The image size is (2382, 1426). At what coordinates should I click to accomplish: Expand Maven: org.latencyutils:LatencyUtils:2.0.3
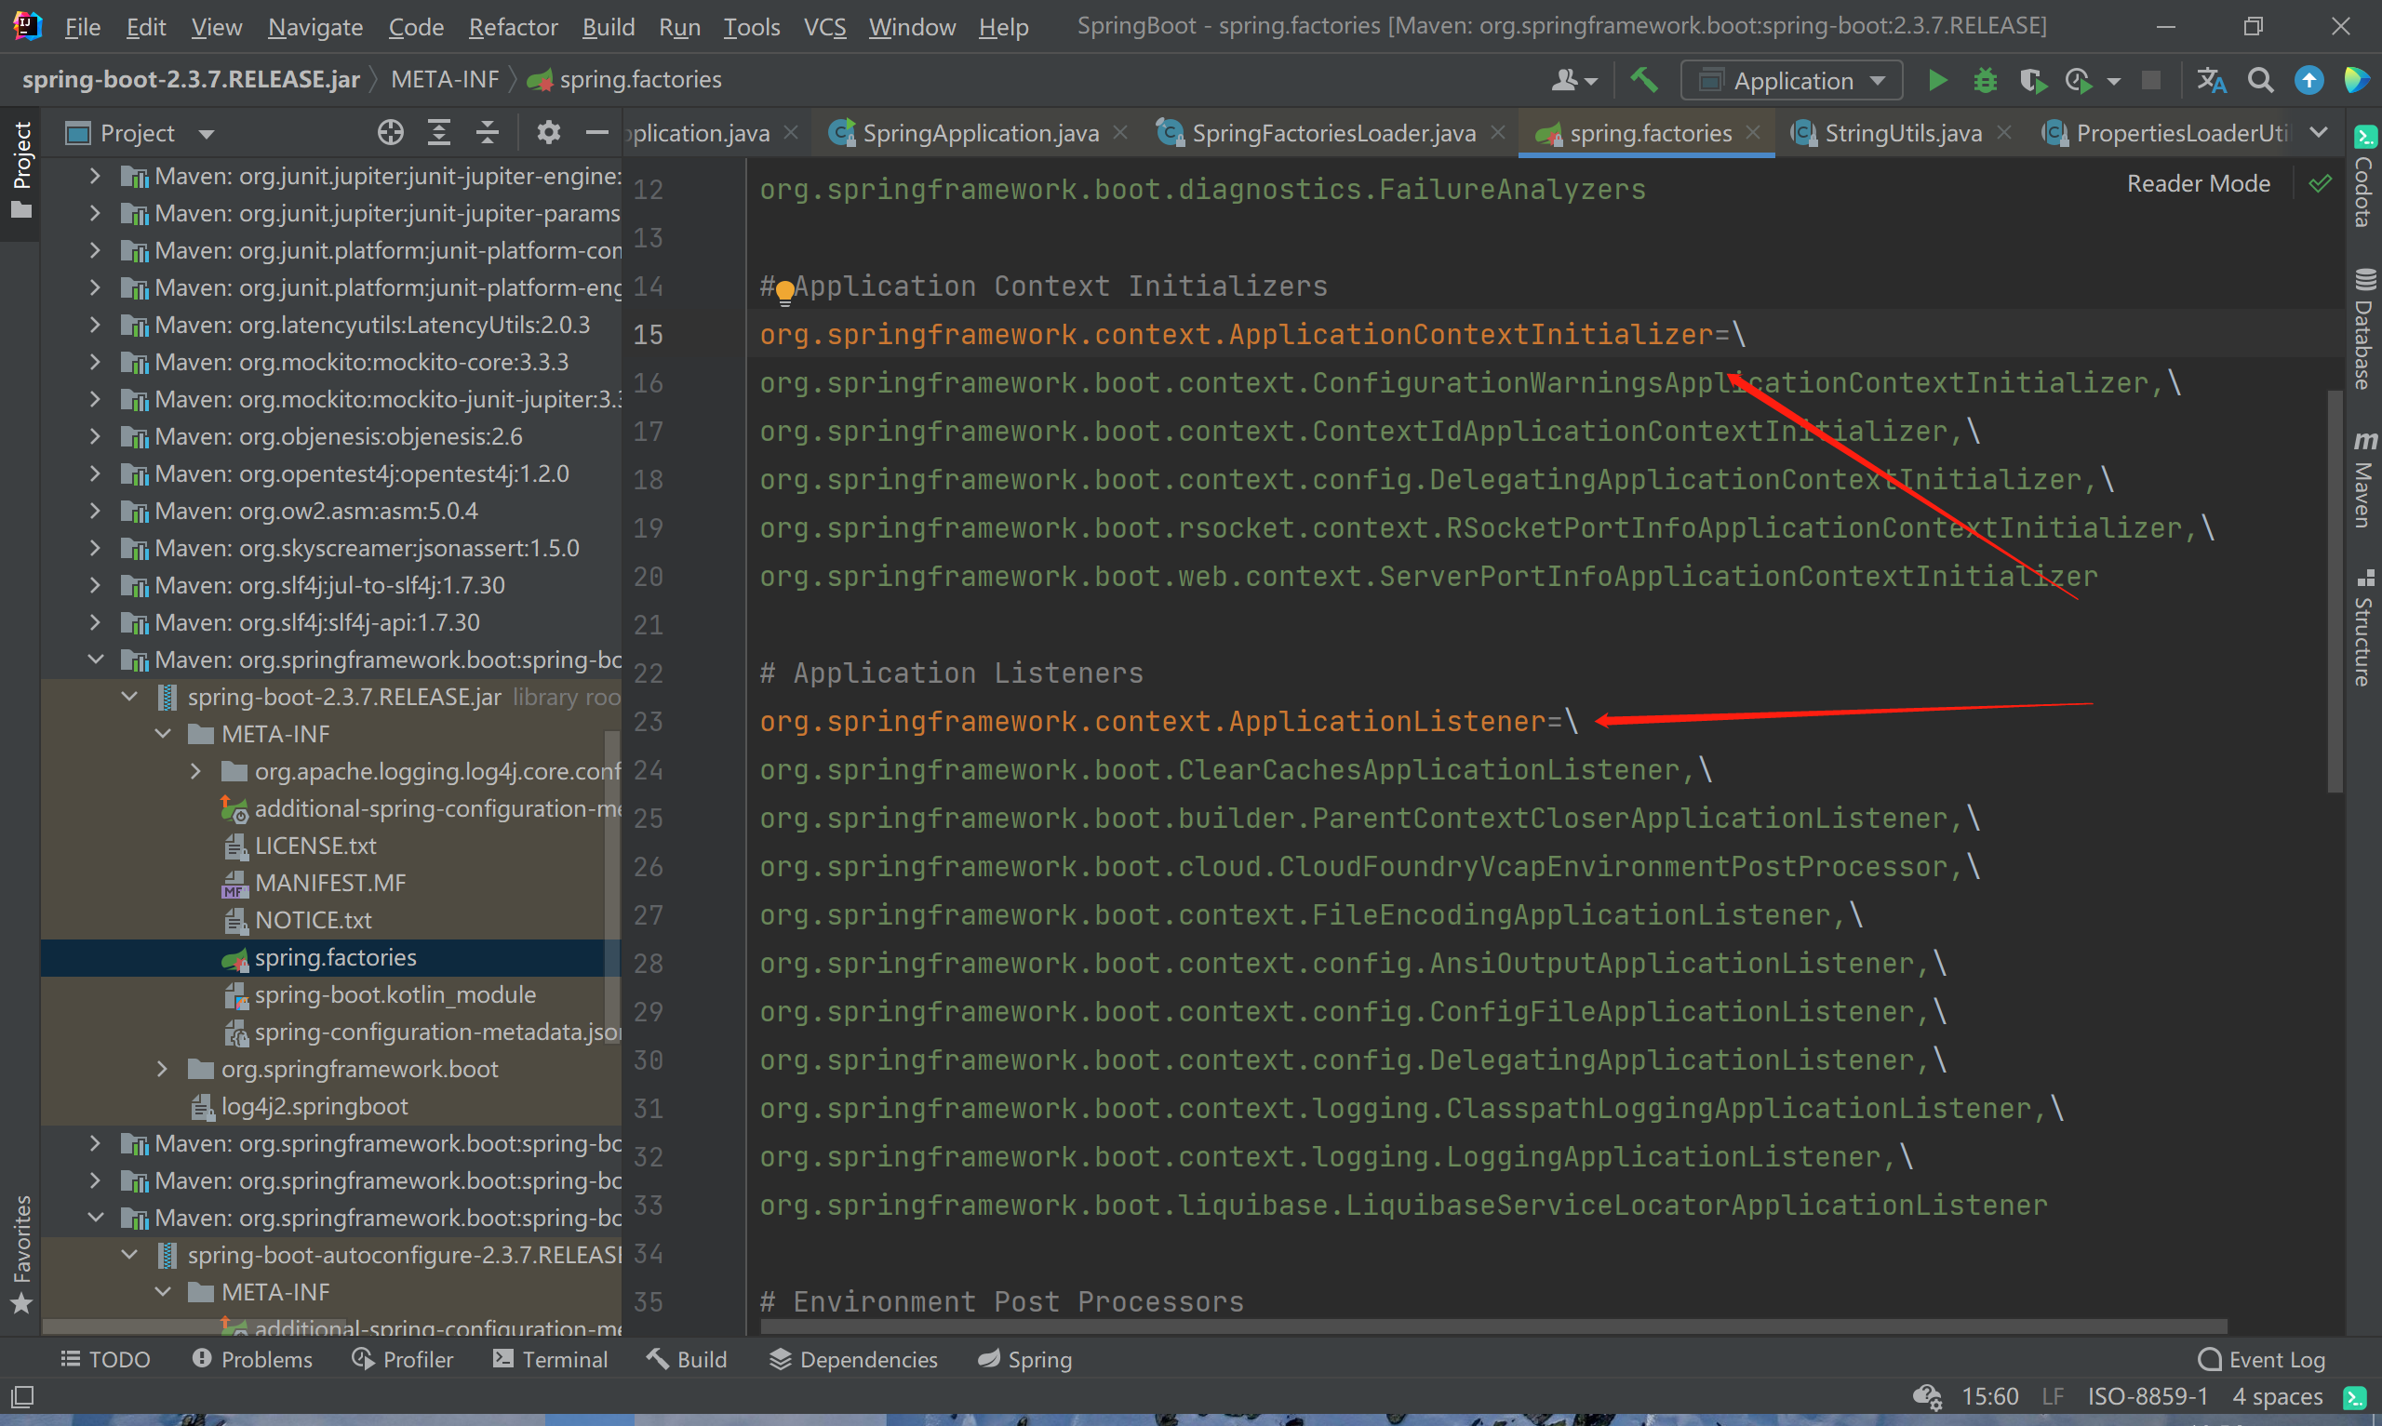pos(94,325)
